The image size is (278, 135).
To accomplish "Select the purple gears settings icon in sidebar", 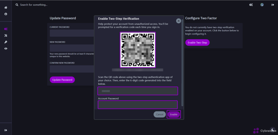I will tap(6, 29).
